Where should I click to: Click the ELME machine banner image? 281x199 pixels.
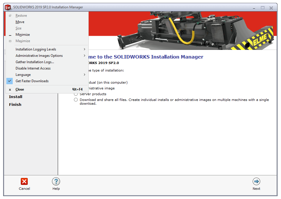(195, 31)
